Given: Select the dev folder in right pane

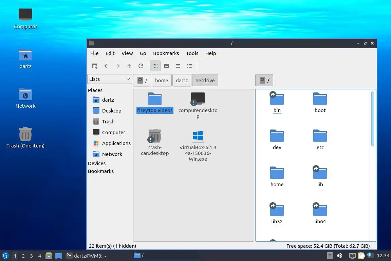Looking at the screenshot, I should click(277, 140).
